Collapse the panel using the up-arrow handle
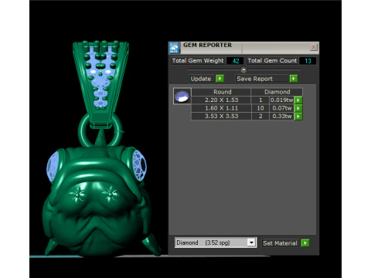 (x=243, y=69)
